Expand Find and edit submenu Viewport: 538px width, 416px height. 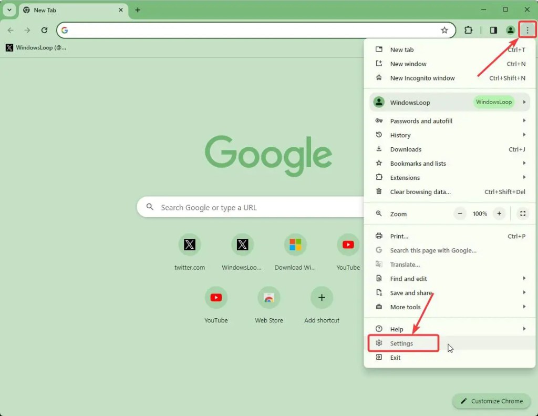(450, 279)
